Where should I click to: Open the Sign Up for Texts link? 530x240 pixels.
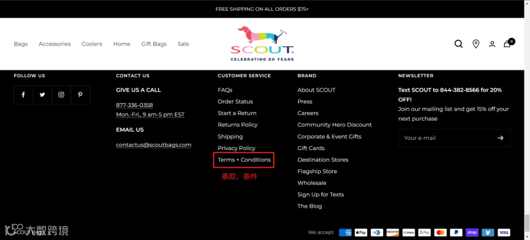[x=320, y=194]
